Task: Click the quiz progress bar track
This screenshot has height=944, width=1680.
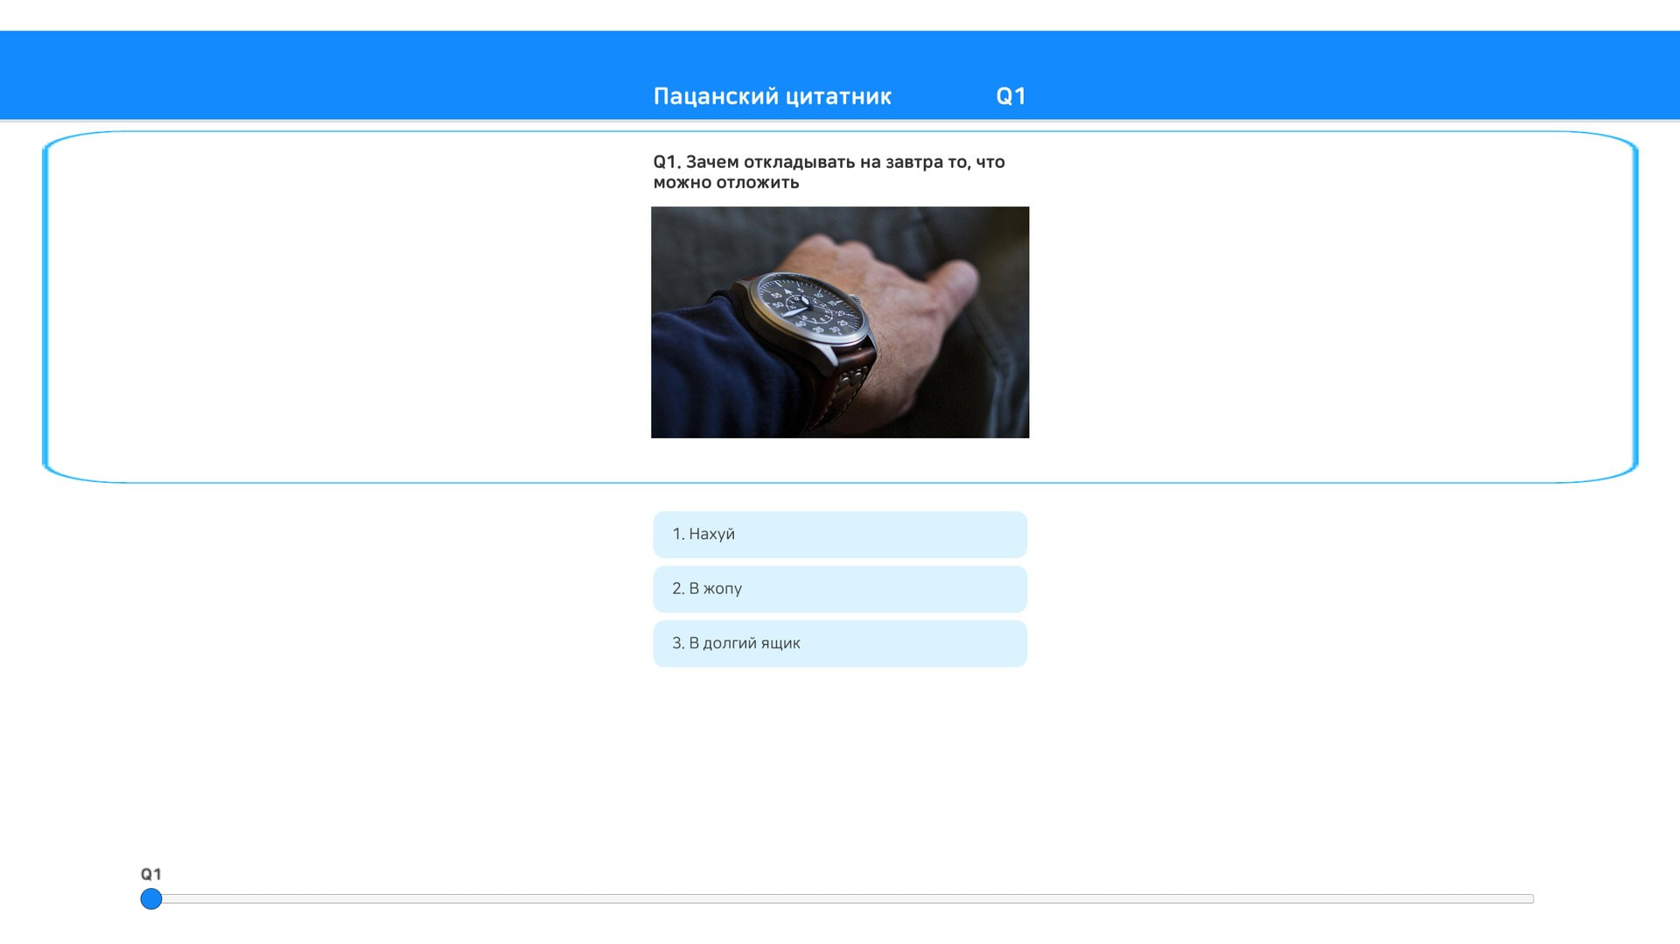Action: [838, 899]
